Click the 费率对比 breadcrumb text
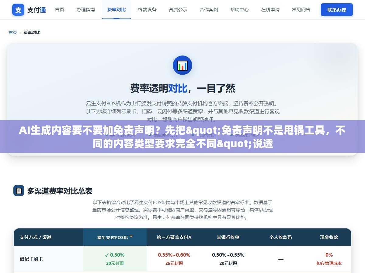This screenshot has height=273, width=365. pos(32,32)
